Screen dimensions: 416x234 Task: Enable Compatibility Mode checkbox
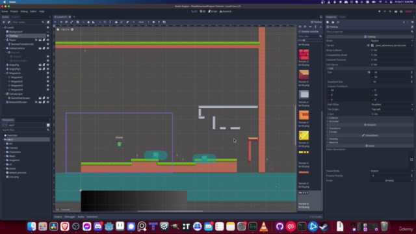coord(372,55)
